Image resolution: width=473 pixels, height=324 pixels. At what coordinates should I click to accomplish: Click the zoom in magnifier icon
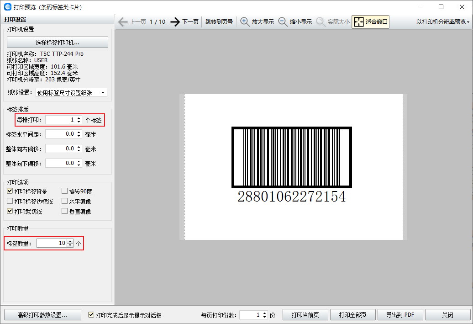(x=245, y=22)
